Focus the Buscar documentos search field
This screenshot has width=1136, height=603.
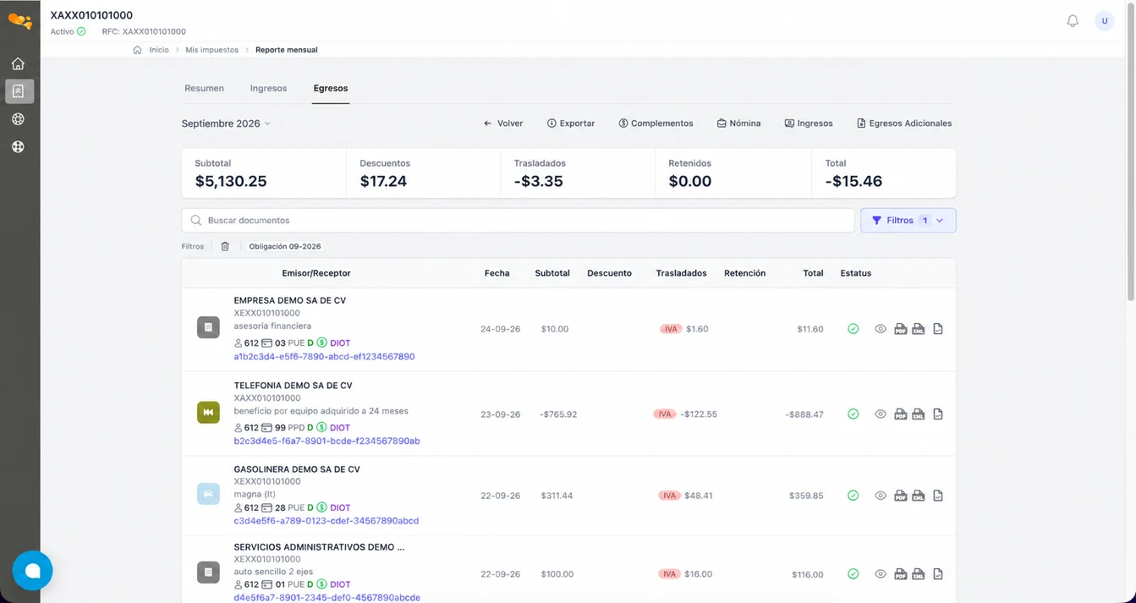click(518, 221)
